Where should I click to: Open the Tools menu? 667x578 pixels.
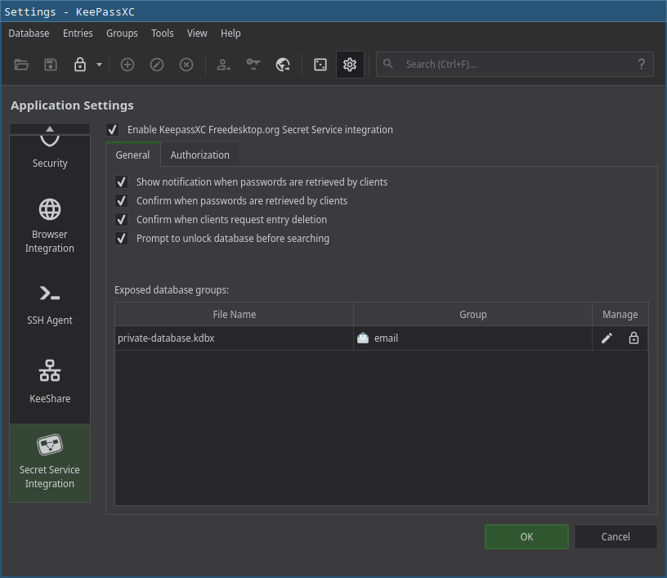pyautogui.click(x=163, y=34)
